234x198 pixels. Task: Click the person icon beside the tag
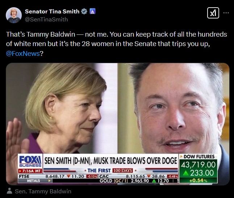tap(9, 191)
